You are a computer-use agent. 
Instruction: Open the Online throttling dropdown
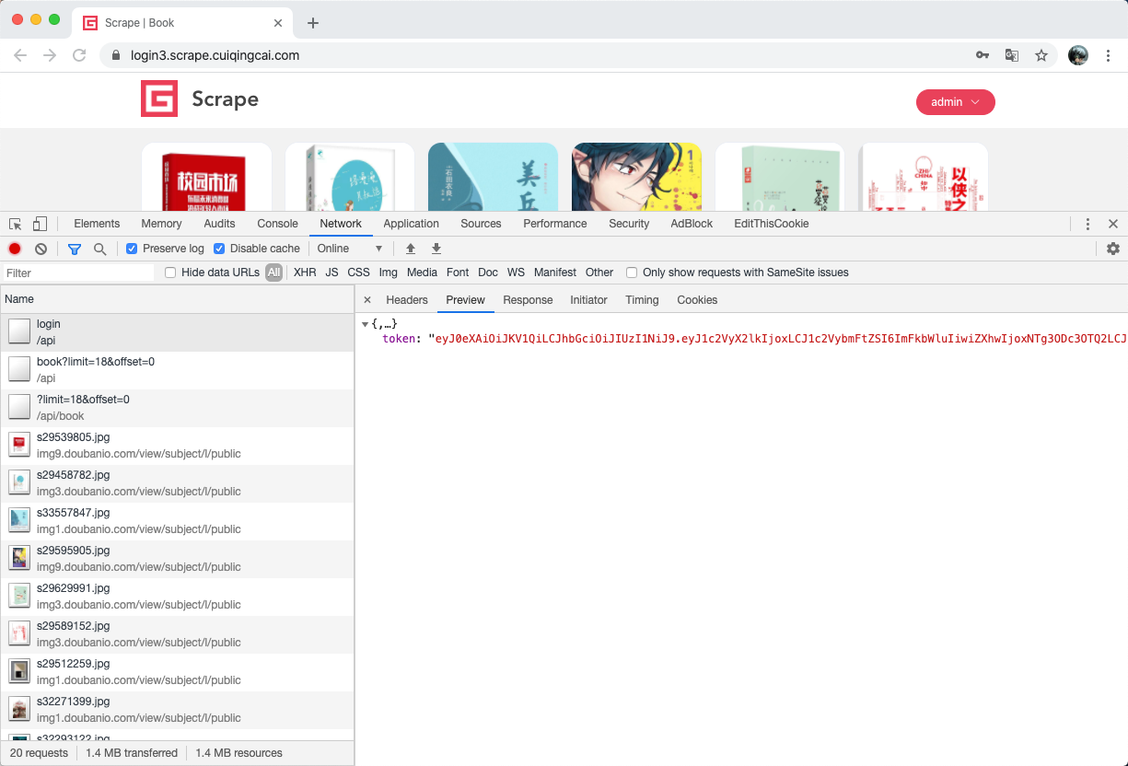(350, 249)
